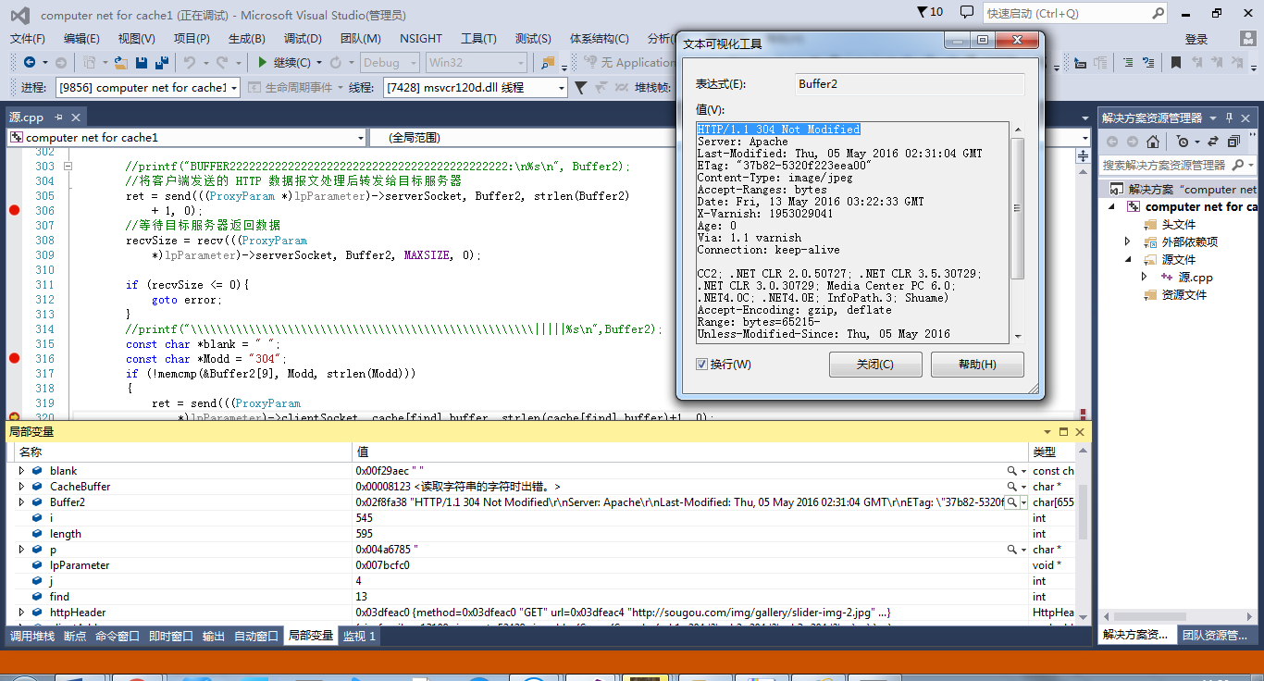Open the notifications flag showing 10
The width and height of the screenshot is (1264, 681).
(930, 12)
